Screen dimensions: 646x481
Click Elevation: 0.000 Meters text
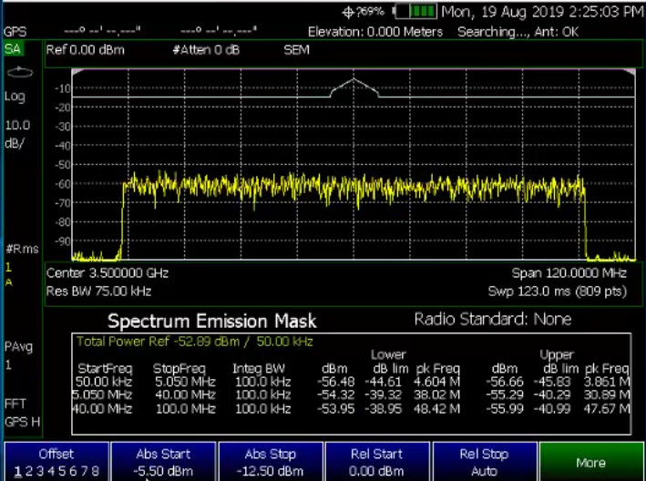375,32
